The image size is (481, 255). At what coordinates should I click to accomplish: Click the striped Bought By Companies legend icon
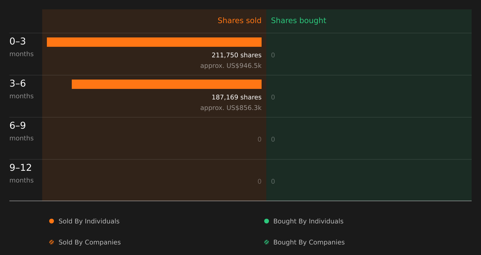(x=267, y=242)
